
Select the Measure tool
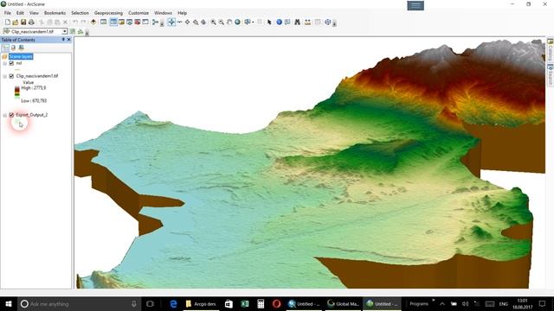pyautogui.click(x=308, y=22)
